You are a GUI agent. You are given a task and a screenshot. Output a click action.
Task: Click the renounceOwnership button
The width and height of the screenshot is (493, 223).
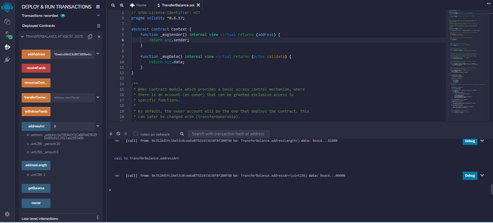point(36,83)
